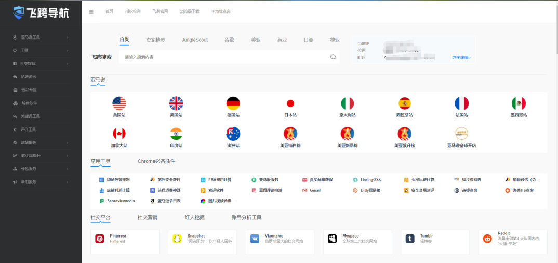Viewport: 558px width, 263px height.
Task: Open the 意大利站 Italy flag icon
Action: (348, 103)
